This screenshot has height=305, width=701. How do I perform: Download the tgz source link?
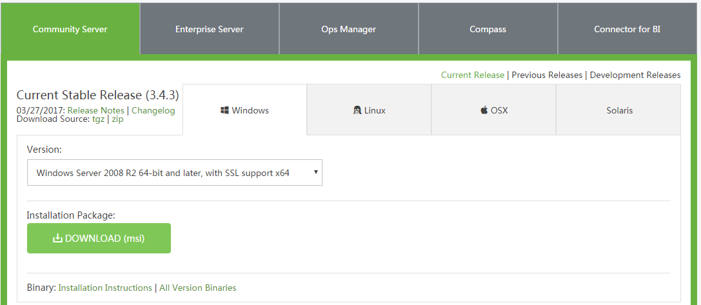99,119
